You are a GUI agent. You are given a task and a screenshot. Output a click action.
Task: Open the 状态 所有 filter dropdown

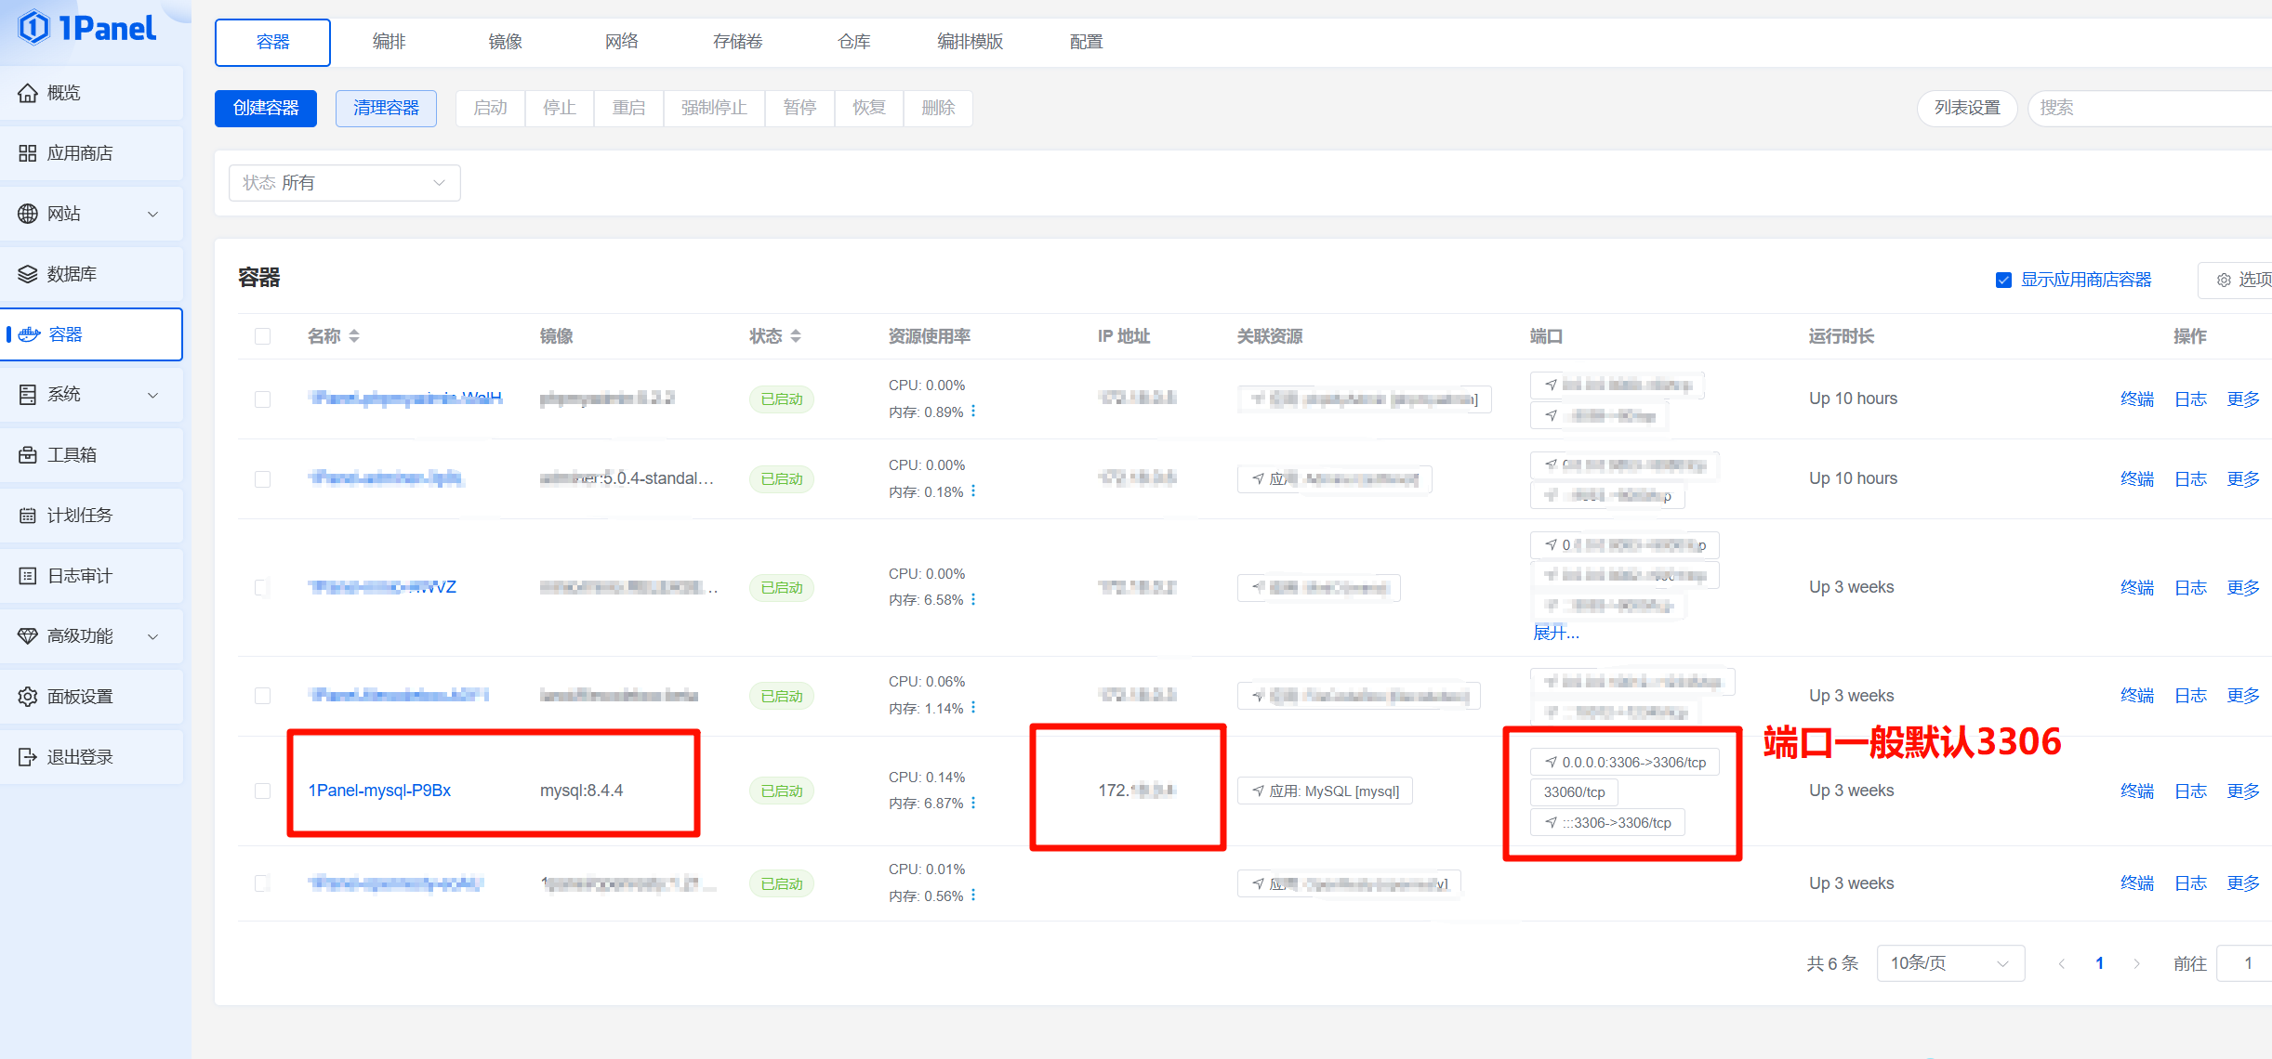pos(344,183)
